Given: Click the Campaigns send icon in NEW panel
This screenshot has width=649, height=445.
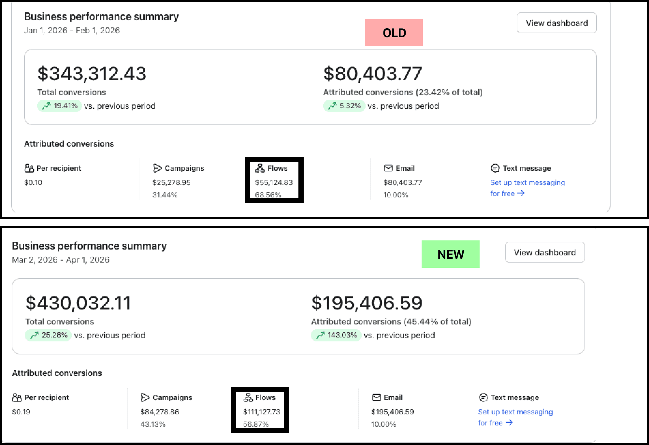Looking at the screenshot, I should (145, 397).
